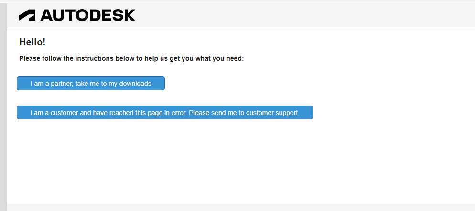Viewport: 475px width, 211px height.
Task: Click the gray vertical strip at left edge
Action: (3, 107)
